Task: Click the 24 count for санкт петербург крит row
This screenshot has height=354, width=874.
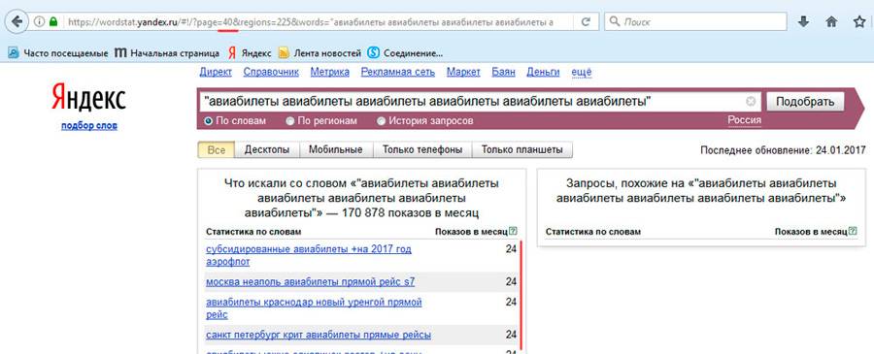Action: point(511,335)
